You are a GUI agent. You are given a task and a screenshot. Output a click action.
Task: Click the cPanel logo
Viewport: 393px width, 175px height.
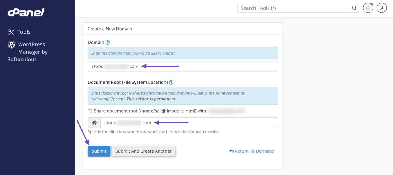(x=26, y=12)
